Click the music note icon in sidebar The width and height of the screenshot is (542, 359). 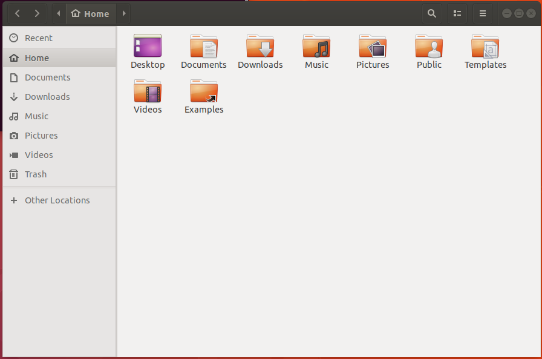click(14, 116)
